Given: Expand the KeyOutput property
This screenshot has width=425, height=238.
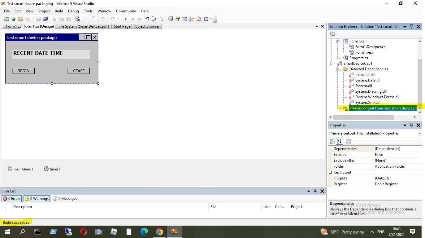Looking at the screenshot, I should pos(330,172).
